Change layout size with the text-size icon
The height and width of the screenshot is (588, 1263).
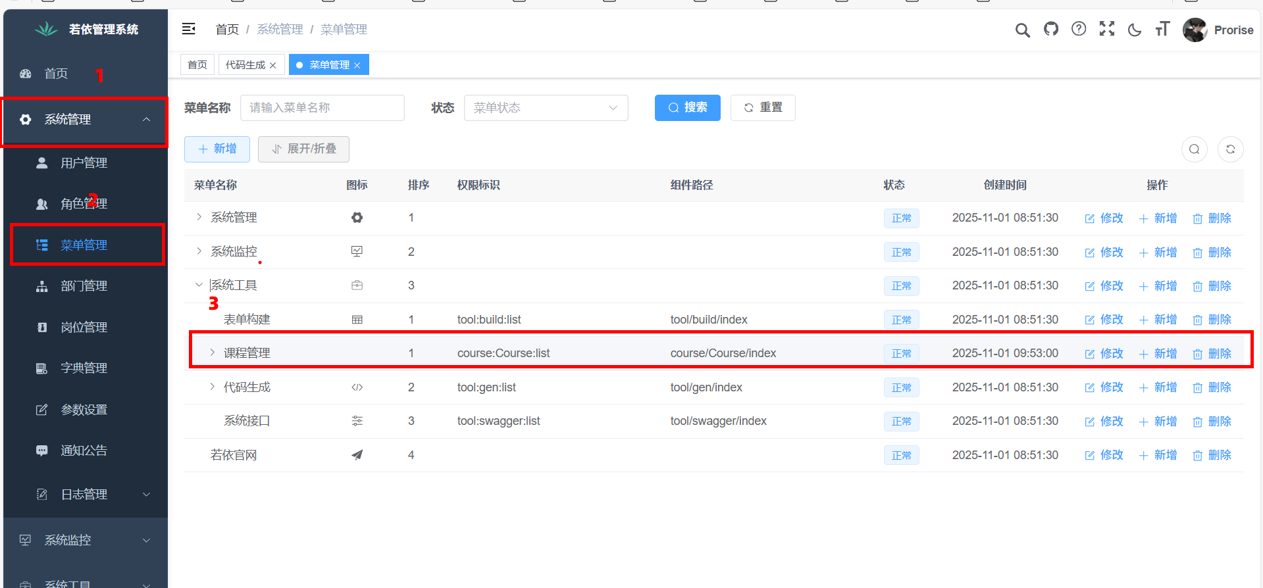click(x=1162, y=29)
